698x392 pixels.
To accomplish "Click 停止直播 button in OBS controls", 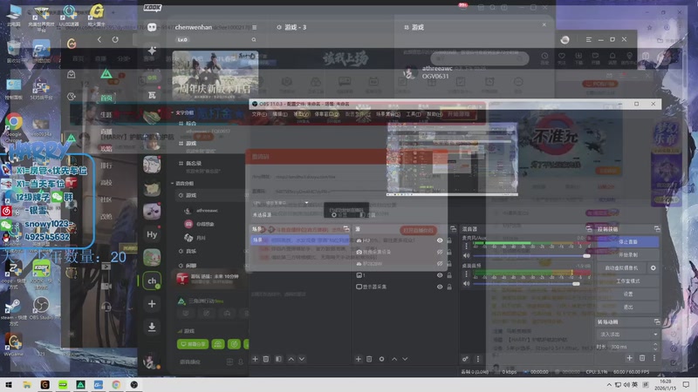I will click(x=628, y=242).
